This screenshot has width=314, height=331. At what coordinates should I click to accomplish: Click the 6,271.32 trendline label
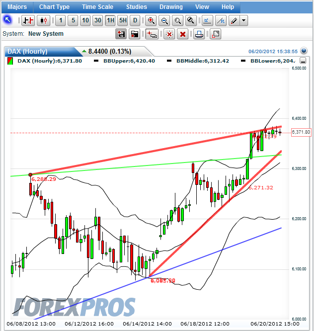coord(261,188)
